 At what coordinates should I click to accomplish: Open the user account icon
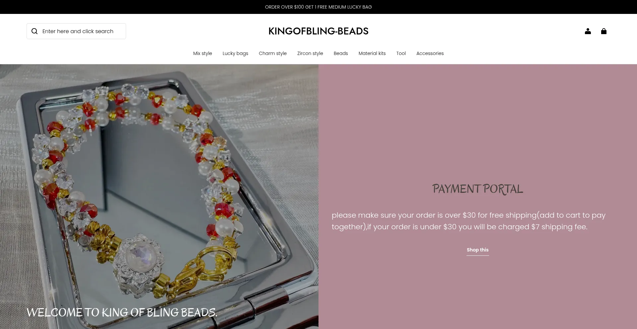pyautogui.click(x=588, y=31)
